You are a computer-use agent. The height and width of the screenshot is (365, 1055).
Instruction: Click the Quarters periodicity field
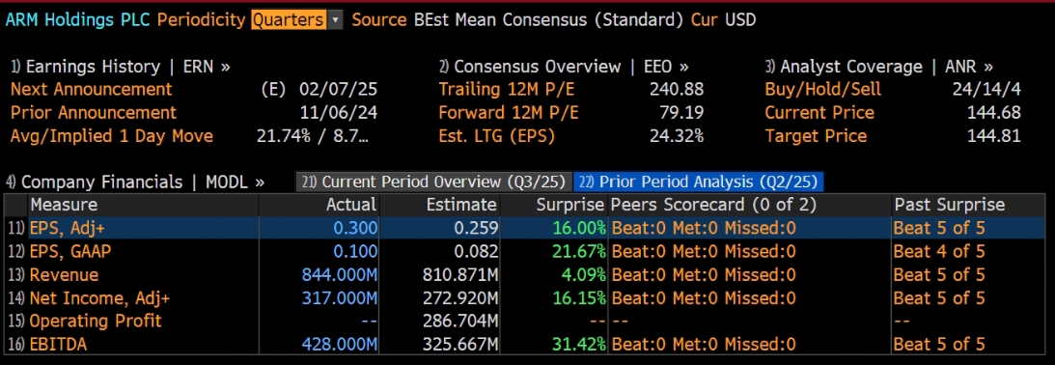tap(290, 20)
